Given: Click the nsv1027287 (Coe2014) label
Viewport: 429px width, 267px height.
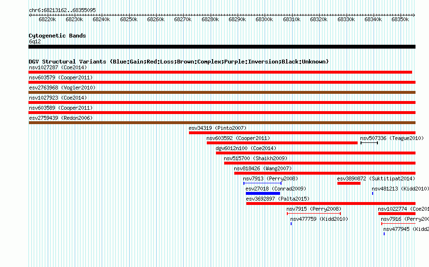Looking at the screenshot, I should pos(58,67).
